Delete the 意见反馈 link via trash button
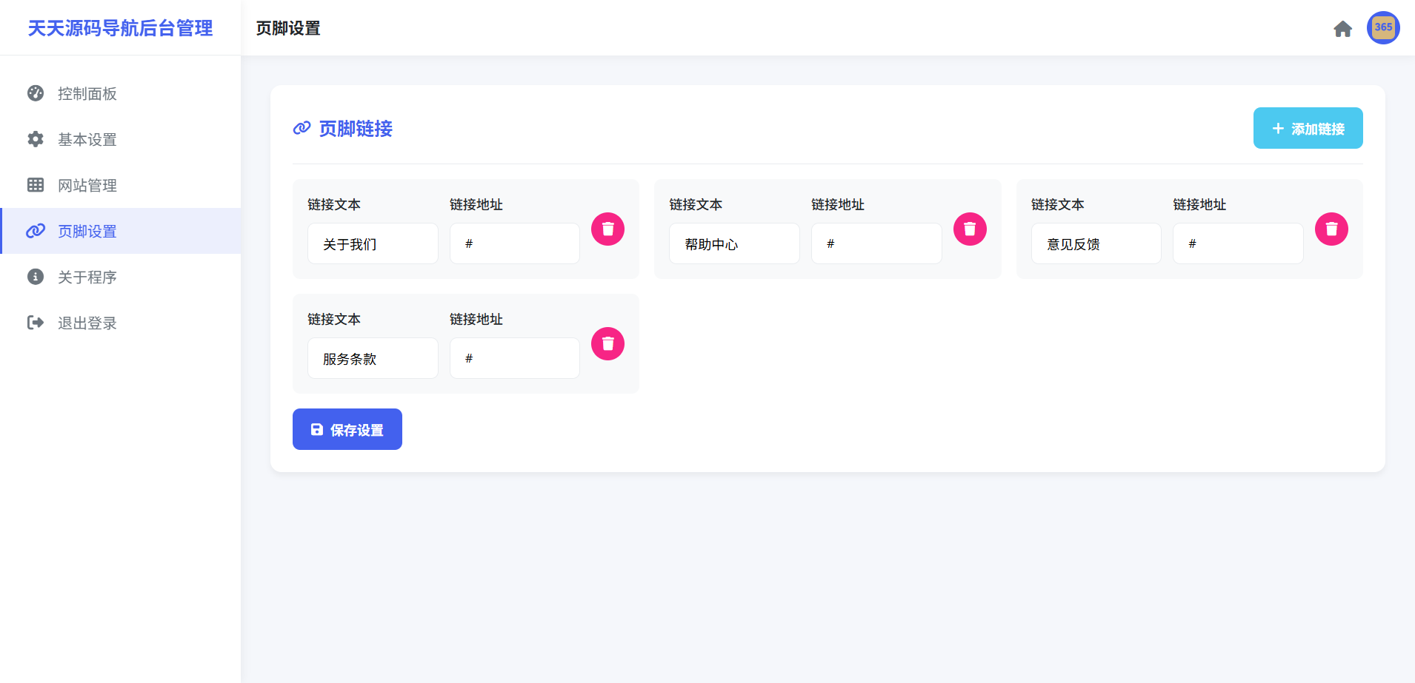Image resolution: width=1415 pixels, height=683 pixels. 1331,229
